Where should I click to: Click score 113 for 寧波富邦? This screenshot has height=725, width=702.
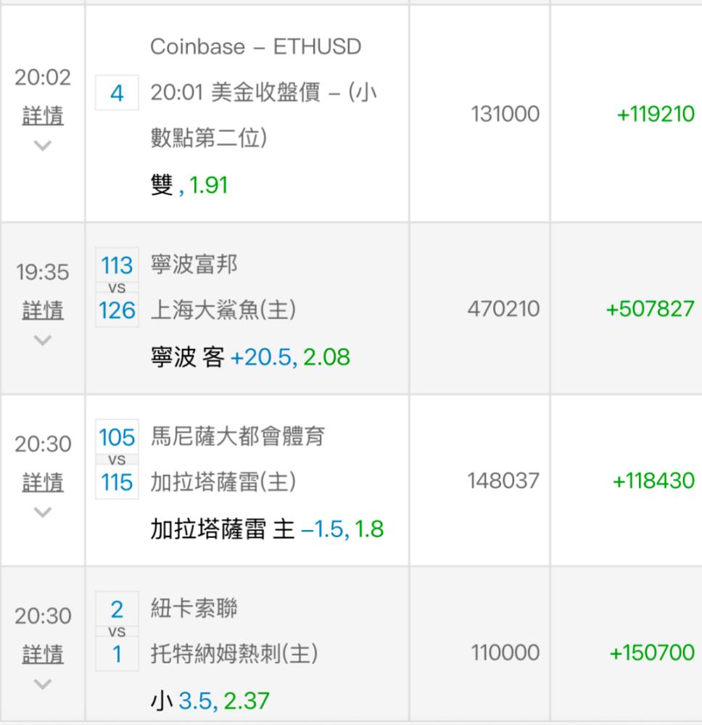117,265
